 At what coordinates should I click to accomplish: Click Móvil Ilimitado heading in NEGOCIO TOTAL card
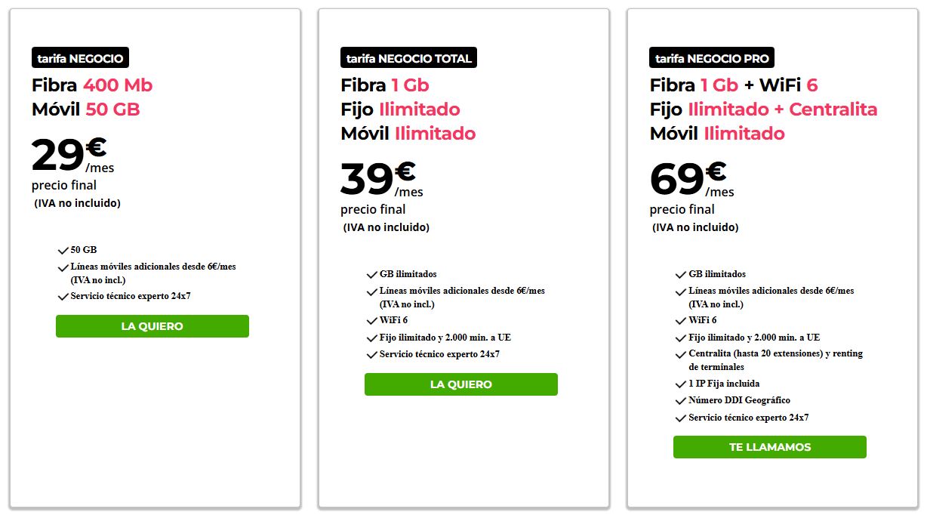coord(408,134)
